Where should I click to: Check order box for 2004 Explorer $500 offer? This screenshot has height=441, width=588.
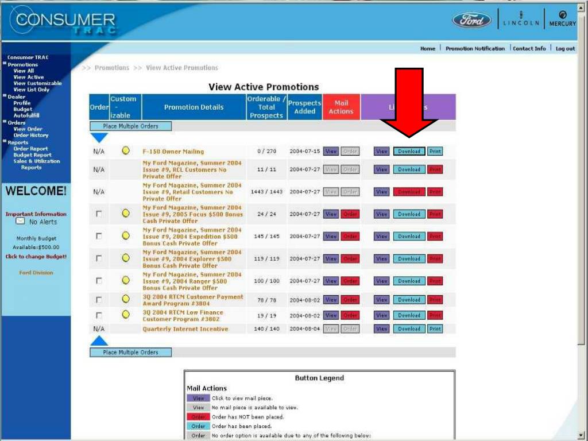click(x=99, y=258)
